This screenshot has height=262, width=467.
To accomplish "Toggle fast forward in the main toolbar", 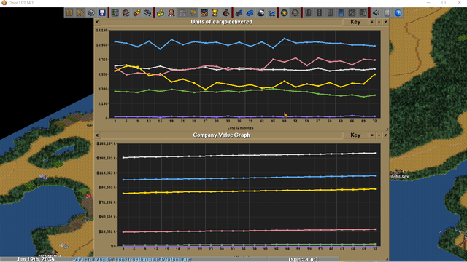I will pos(80,13).
